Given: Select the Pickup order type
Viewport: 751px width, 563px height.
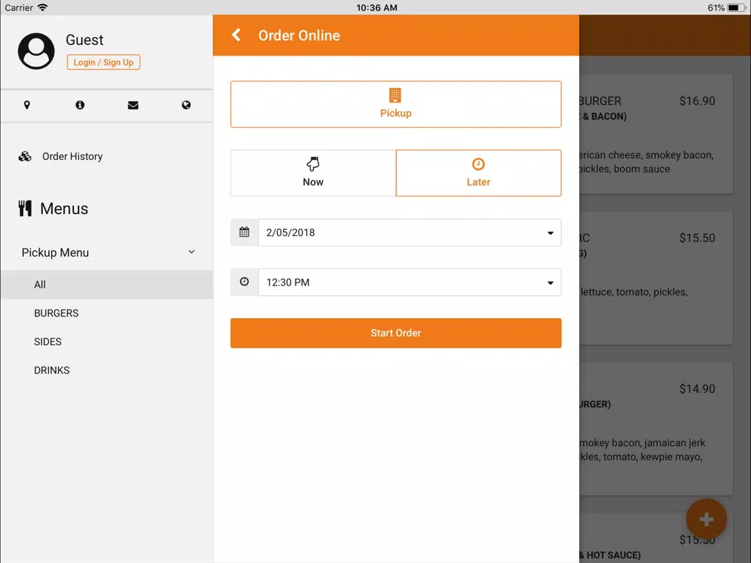Looking at the screenshot, I should (x=395, y=104).
